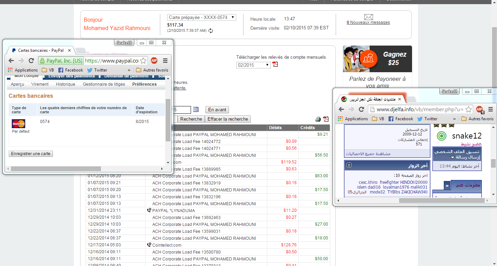Screen dimensions: 497x266
Task: Open Chrome menu in djelfa.info window
Action: pos(490,109)
